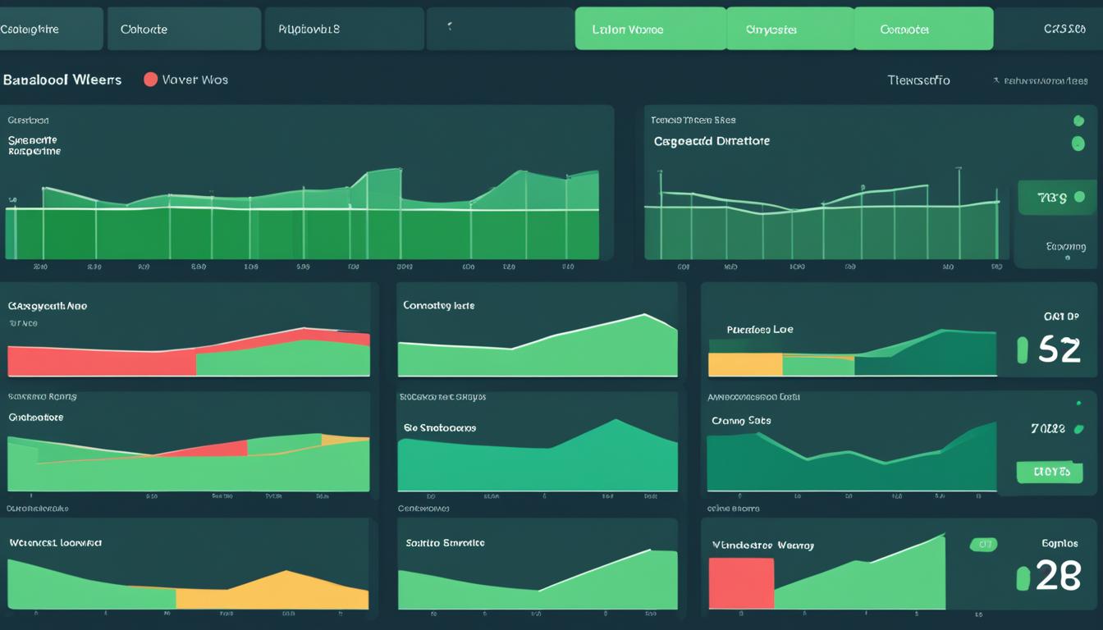Click the green OIT pill badge
The height and width of the screenshot is (630, 1103).
(983, 544)
